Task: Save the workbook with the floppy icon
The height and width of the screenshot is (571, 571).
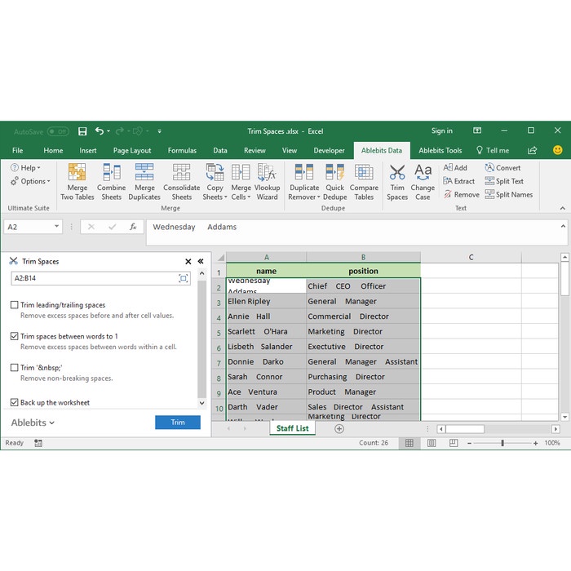Action: click(x=82, y=131)
